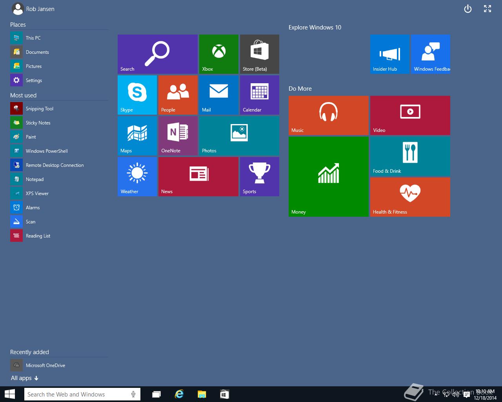The height and width of the screenshot is (402, 502).
Task: Launch the Video tile
Action: 410,115
